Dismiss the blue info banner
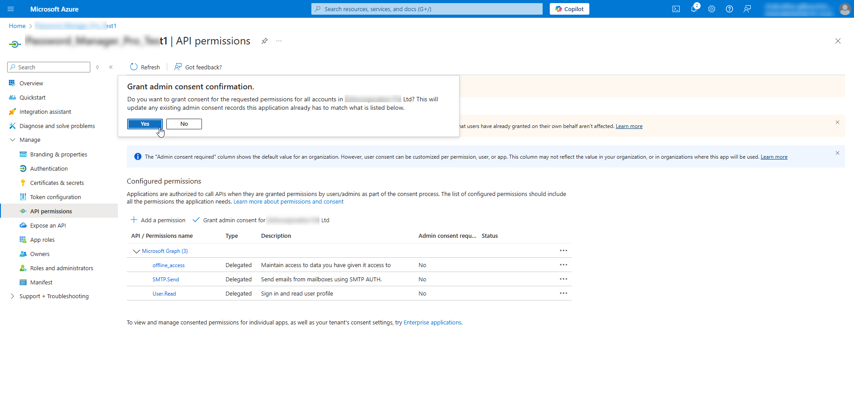This screenshot has height=408, width=854. tap(838, 153)
